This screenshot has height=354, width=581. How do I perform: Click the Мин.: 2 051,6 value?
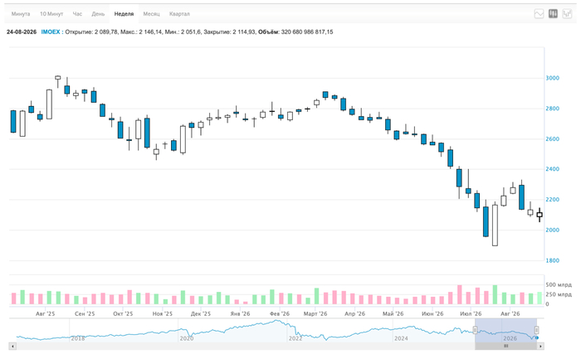(x=183, y=32)
